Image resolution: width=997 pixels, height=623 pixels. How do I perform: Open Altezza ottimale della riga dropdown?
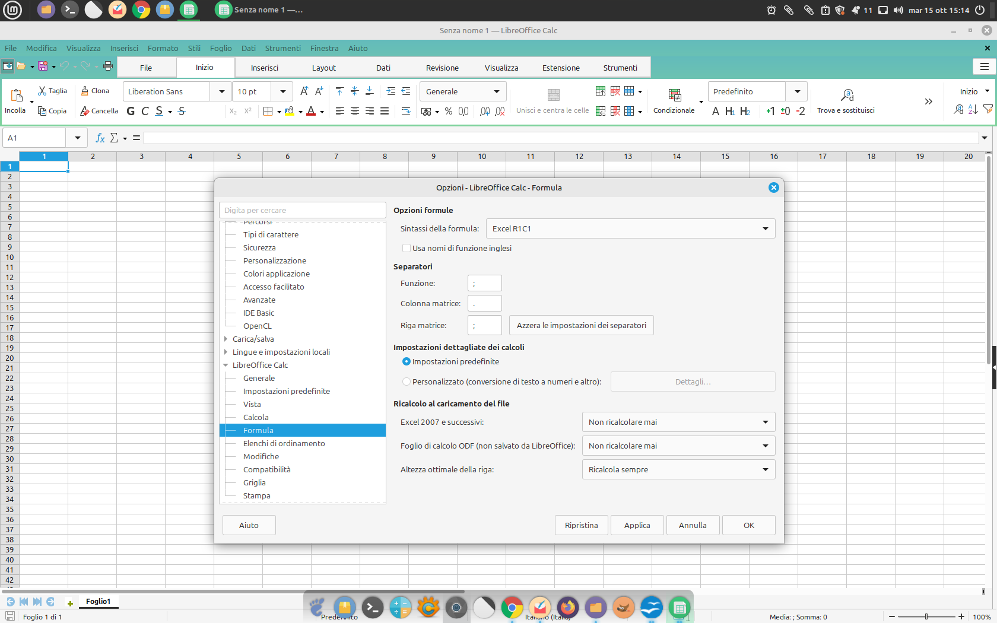[678, 469]
